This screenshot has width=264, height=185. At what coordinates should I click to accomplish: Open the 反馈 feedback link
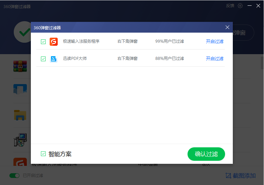coord(230,6)
